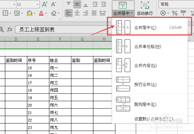194x134 pixels.
Task: Open borders dropdown arrow
Action: tap(10, 13)
